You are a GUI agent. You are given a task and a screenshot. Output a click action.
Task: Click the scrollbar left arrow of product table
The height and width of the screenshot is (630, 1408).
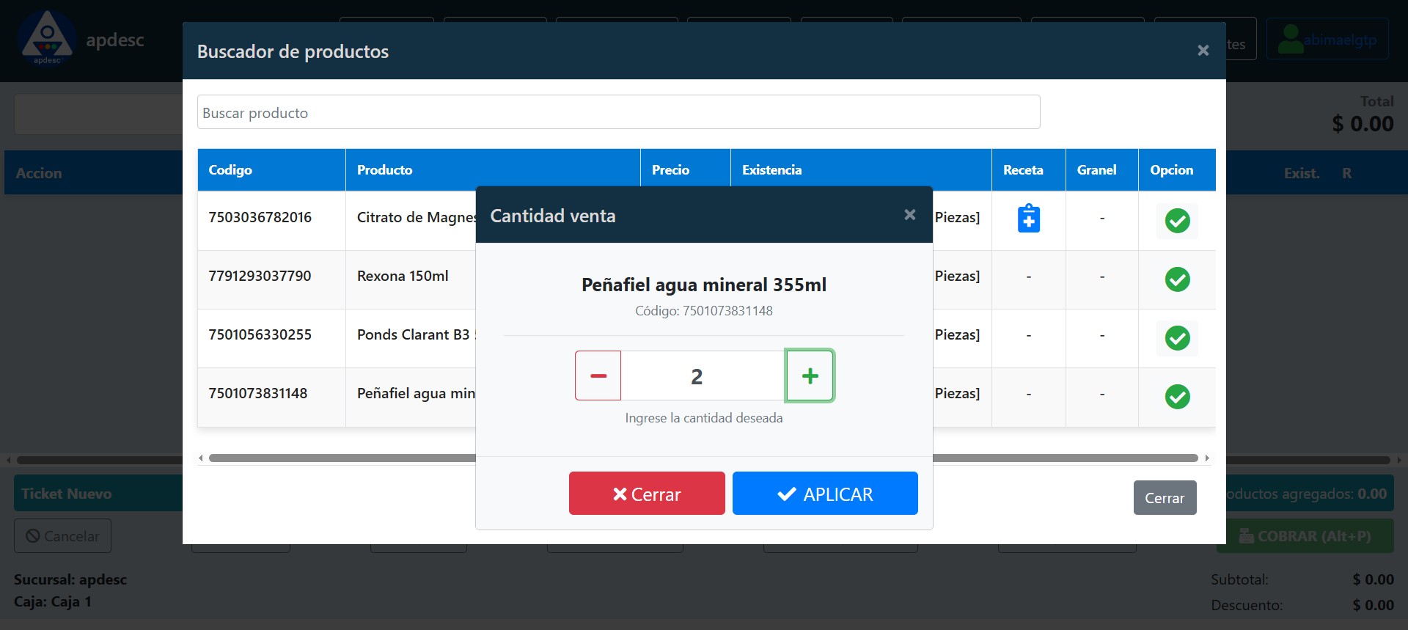[x=201, y=458]
